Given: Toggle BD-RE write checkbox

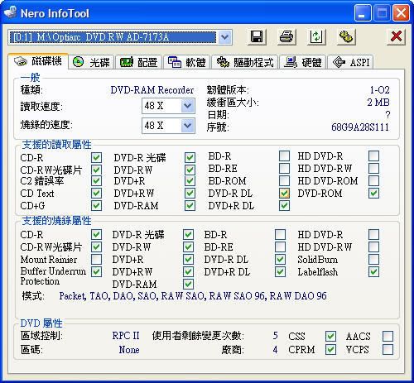Looking at the screenshot, I should pyautogui.click(x=280, y=247).
